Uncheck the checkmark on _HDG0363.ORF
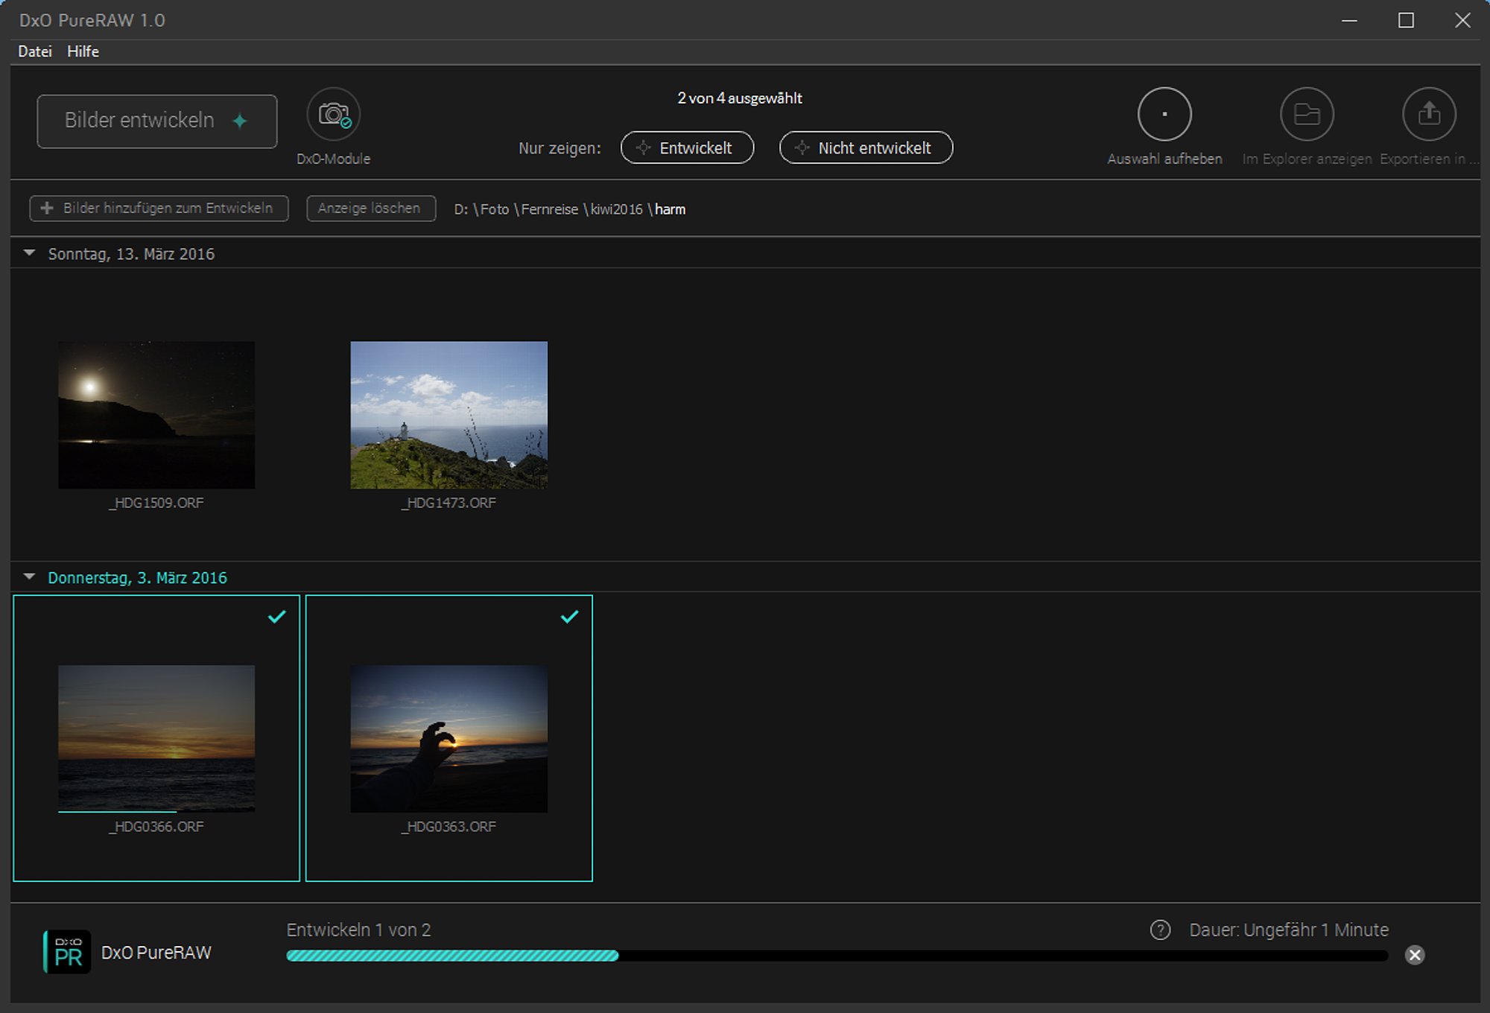Screen dimensions: 1490x1013 coord(569,617)
